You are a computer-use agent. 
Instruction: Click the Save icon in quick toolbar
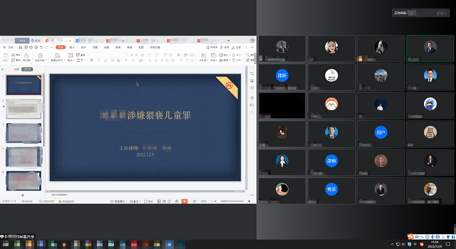(x=22, y=47)
